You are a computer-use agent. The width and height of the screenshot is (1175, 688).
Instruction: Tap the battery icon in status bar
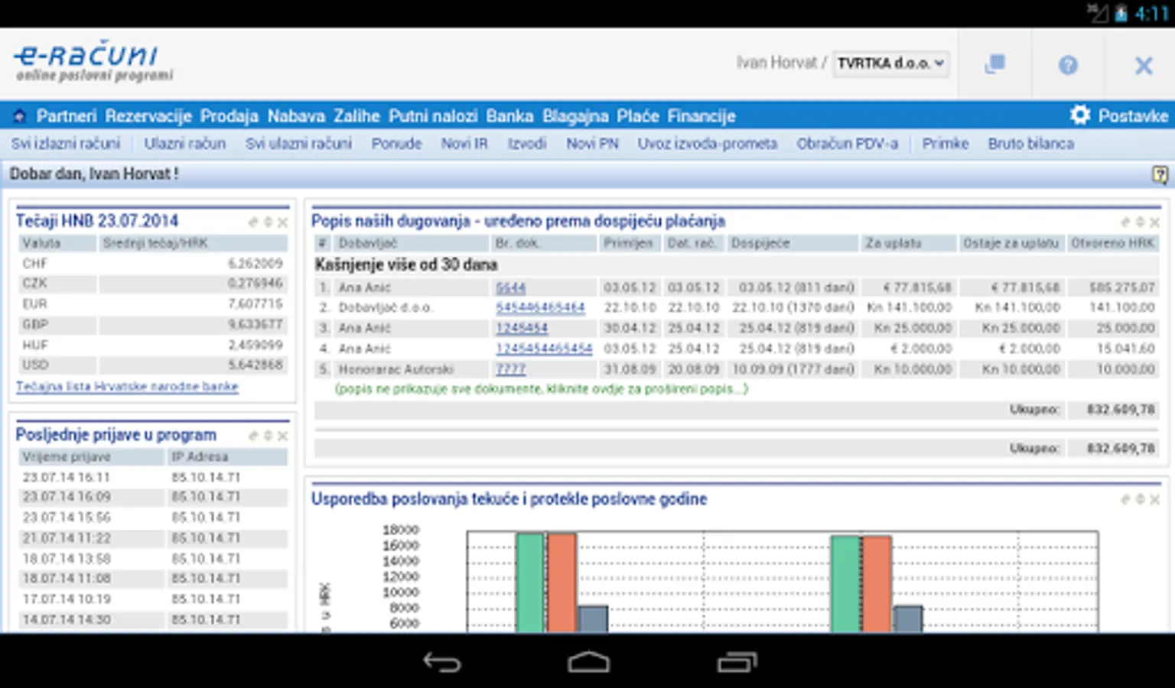coord(1121,14)
